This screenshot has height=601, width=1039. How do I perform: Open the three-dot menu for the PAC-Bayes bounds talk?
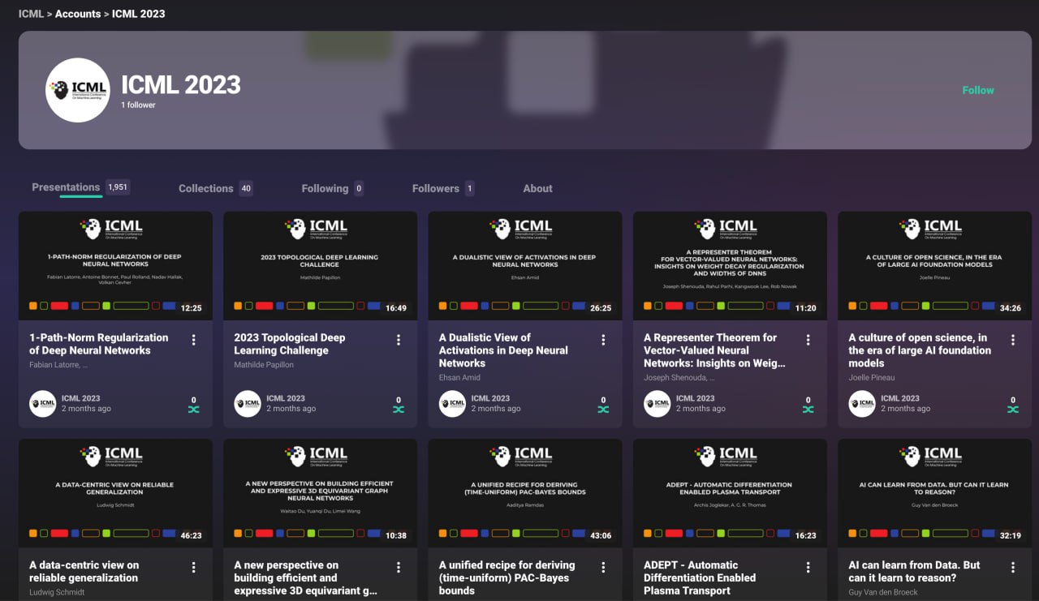(603, 568)
